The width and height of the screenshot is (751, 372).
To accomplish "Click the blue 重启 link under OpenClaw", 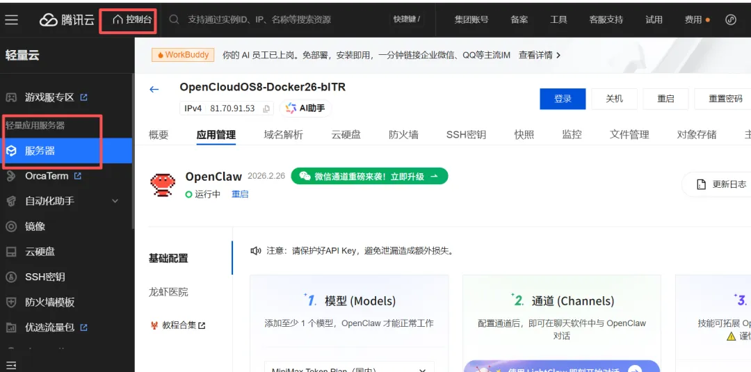I will pos(240,195).
